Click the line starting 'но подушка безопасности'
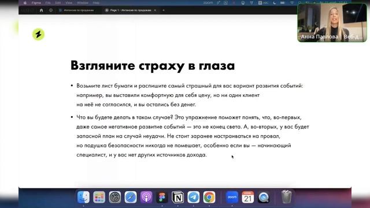The width and height of the screenshot is (370, 208). 184,146
